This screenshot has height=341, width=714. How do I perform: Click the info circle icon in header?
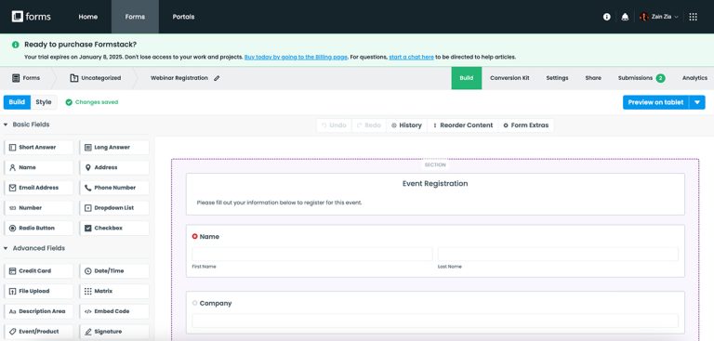tap(606, 17)
